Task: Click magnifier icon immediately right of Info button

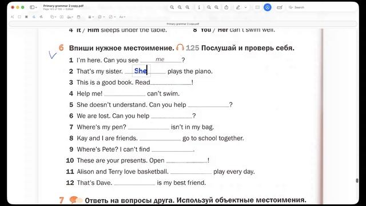Action: tap(209, 7)
